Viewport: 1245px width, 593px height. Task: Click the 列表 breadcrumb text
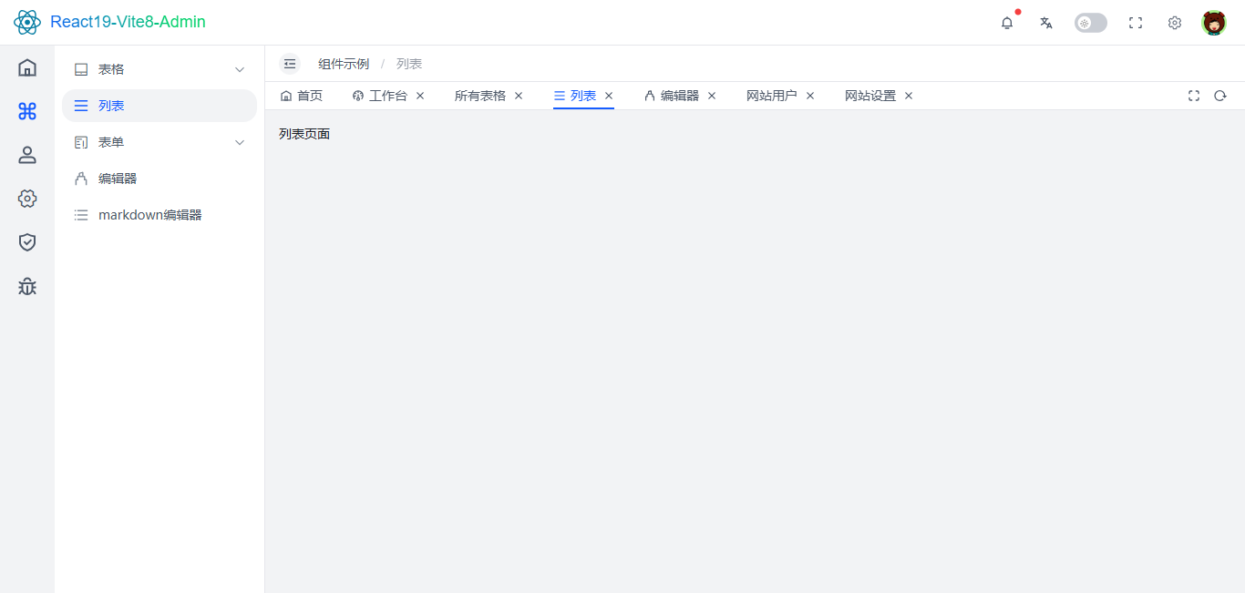(x=409, y=64)
